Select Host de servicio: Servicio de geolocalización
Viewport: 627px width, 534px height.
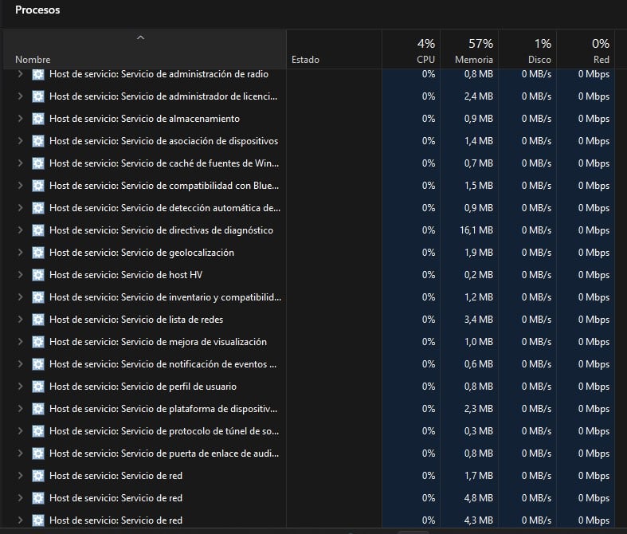pyautogui.click(x=142, y=253)
